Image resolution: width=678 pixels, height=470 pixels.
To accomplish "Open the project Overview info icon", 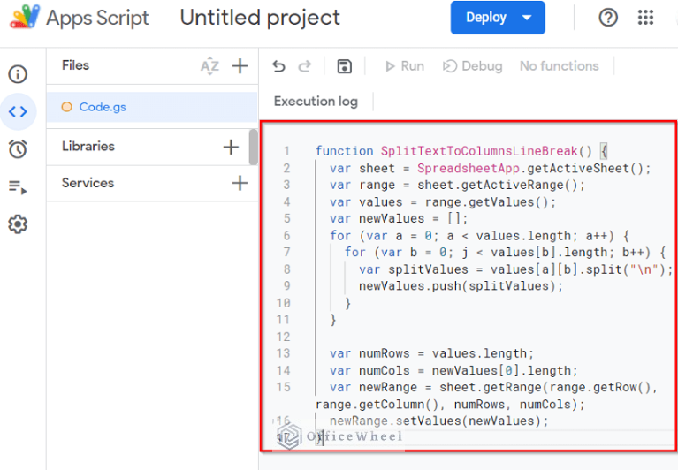I will pyautogui.click(x=18, y=74).
